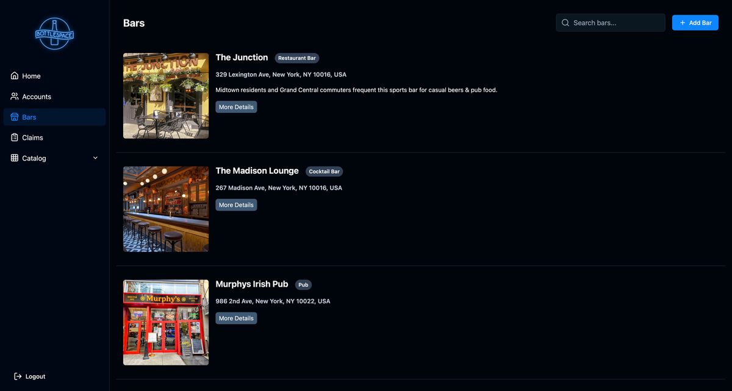Open More Details for The Junction
732x391 pixels.
pyautogui.click(x=236, y=107)
